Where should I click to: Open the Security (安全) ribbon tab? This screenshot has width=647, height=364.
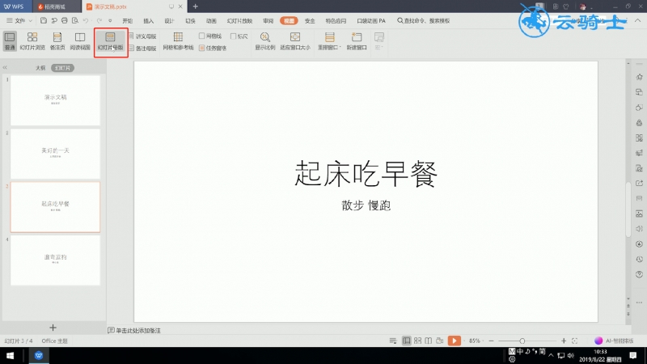[x=310, y=21]
